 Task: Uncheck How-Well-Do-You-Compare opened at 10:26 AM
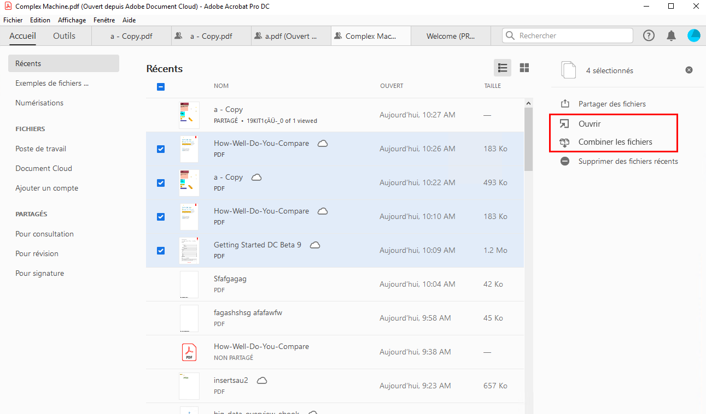161,149
